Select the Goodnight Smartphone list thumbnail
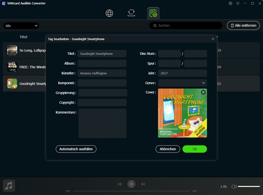263x195 pixels. (12, 84)
